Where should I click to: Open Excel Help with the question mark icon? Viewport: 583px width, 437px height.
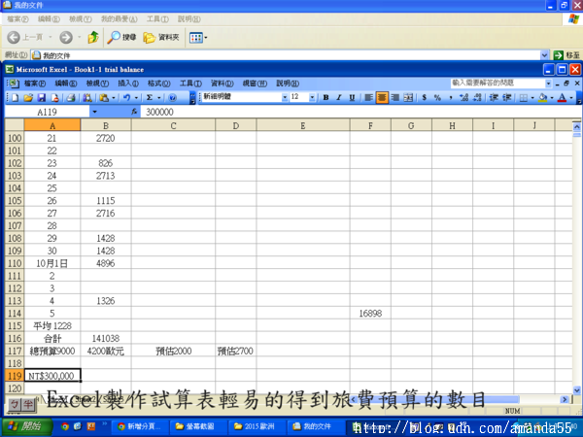pos(172,98)
